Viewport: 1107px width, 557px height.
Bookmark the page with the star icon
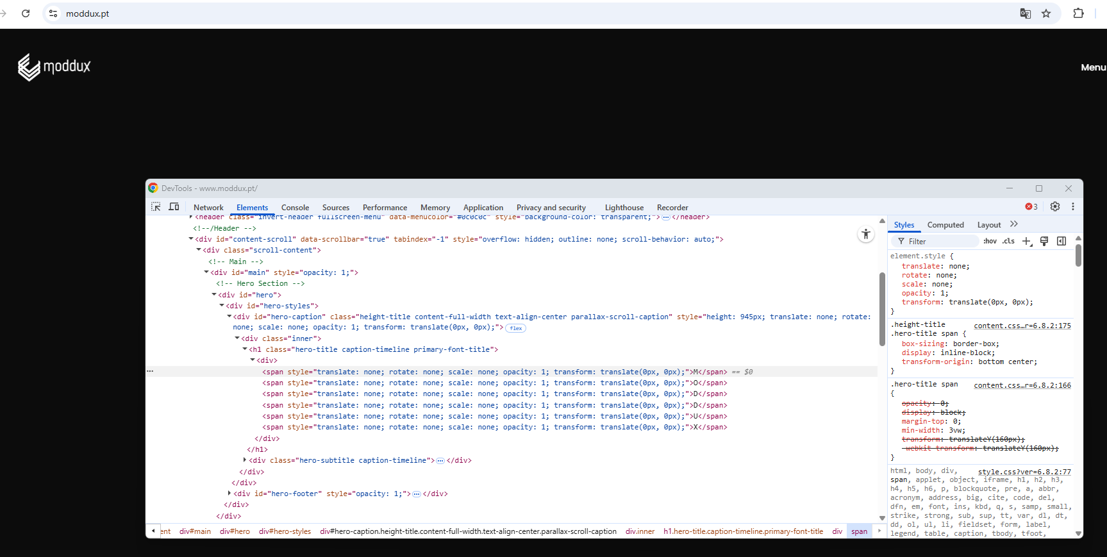[1046, 13]
